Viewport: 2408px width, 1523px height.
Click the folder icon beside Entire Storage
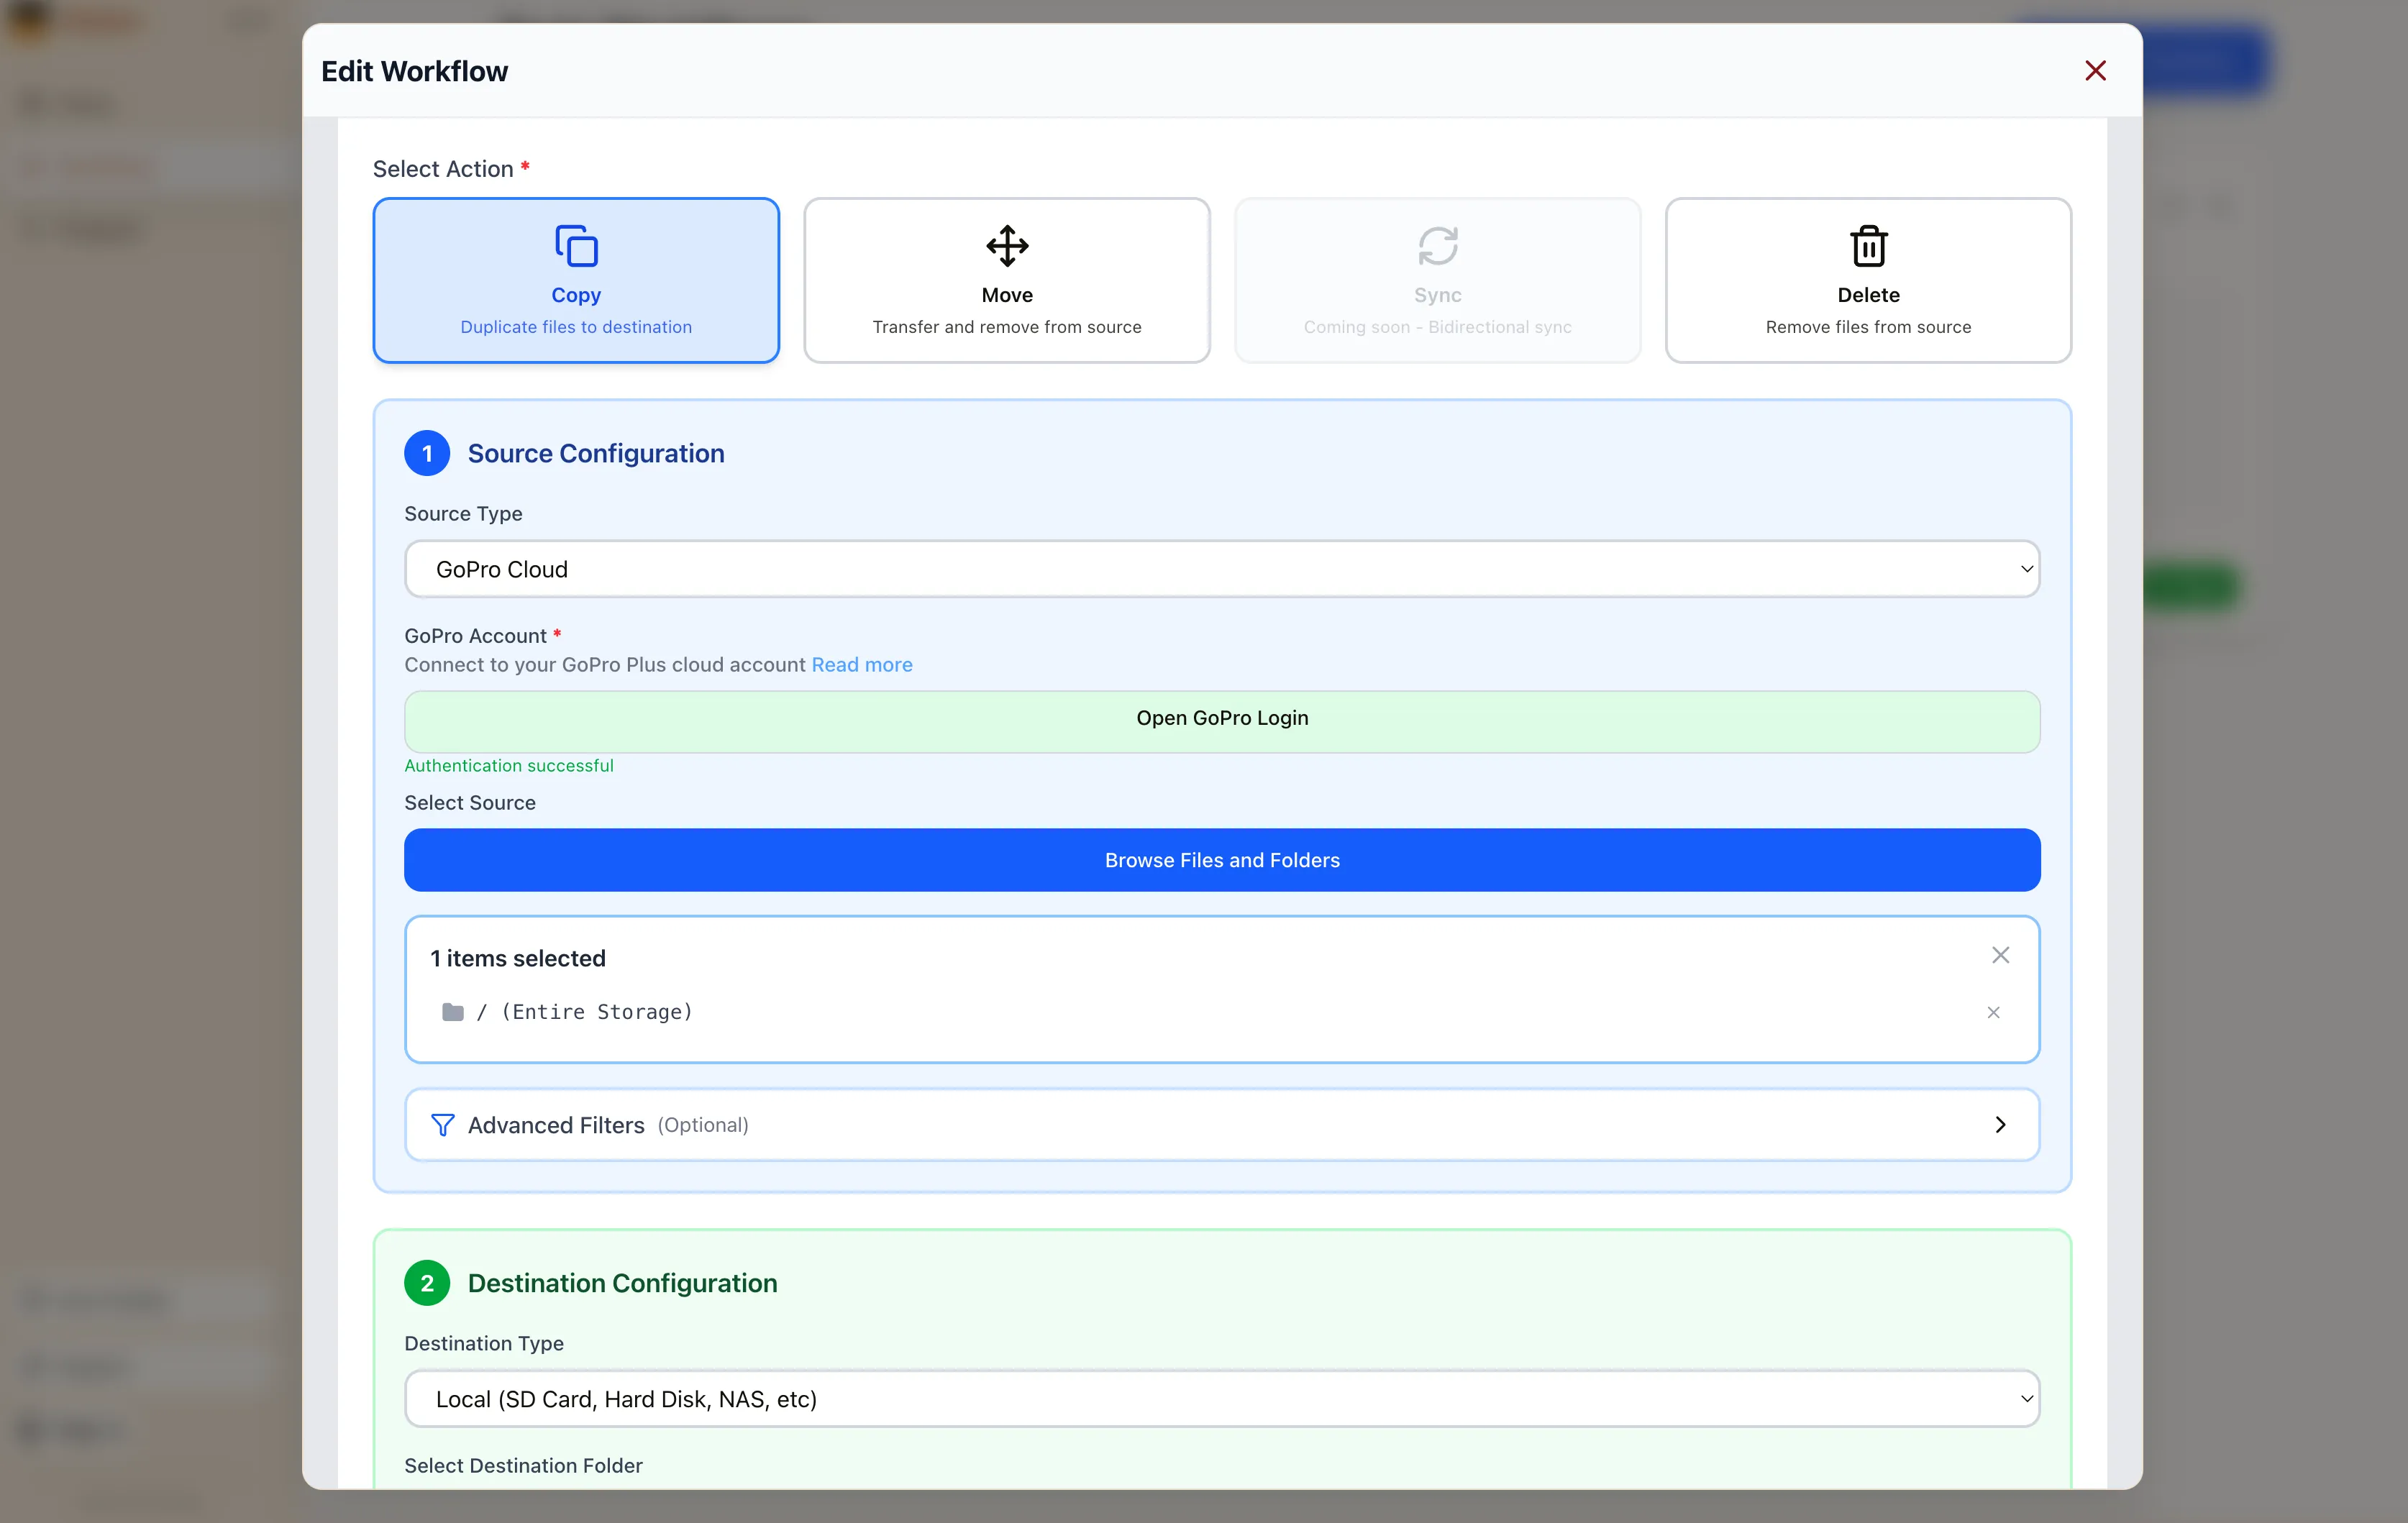click(453, 1011)
